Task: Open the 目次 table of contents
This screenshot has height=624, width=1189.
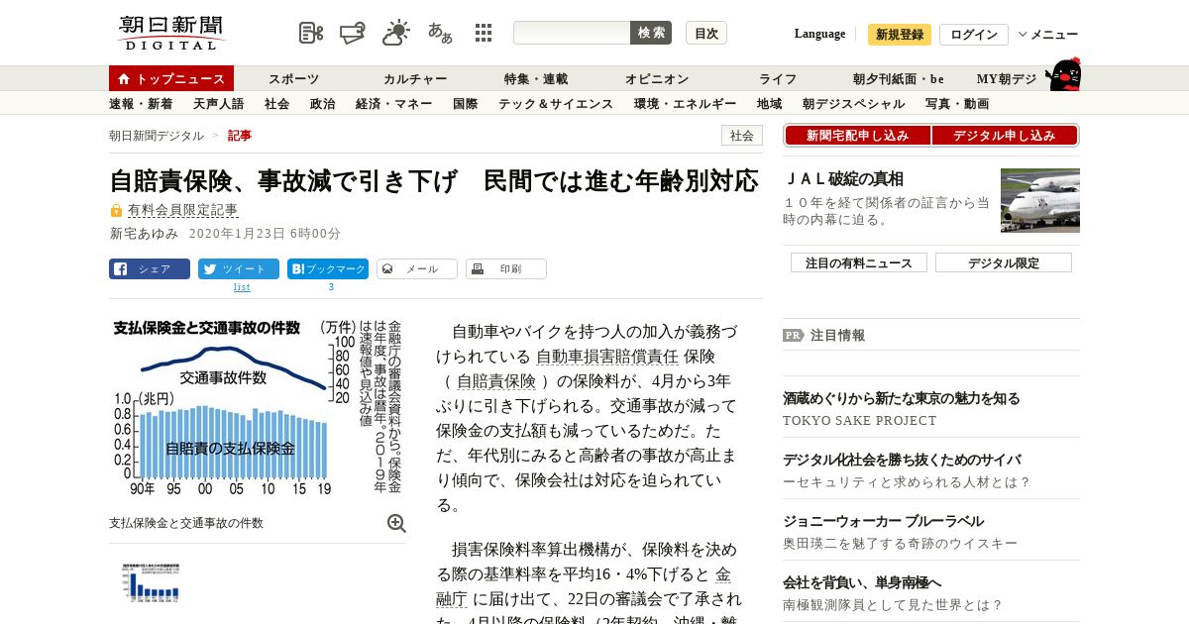Action: 706,33
